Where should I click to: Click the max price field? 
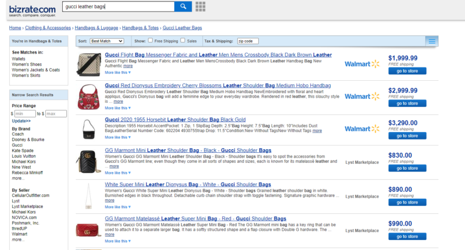coord(56,113)
